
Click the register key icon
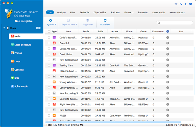click(x=181, y=4)
